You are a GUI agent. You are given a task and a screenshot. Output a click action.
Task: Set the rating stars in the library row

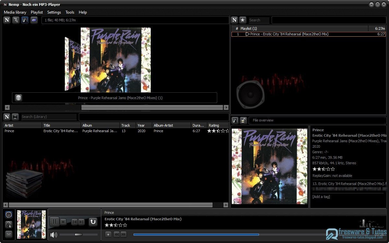tap(218, 131)
